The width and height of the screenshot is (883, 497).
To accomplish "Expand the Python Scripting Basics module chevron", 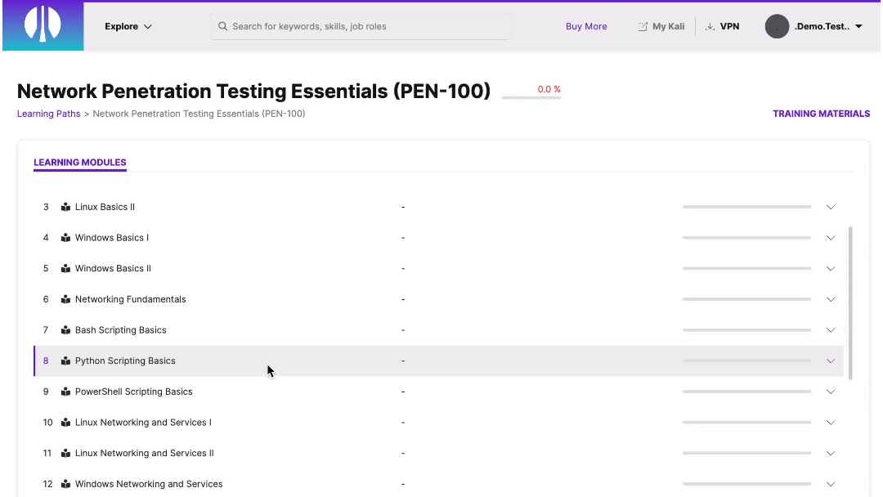I will tap(831, 360).
